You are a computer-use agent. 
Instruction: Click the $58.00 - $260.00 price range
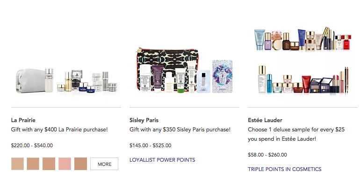tap(267, 155)
